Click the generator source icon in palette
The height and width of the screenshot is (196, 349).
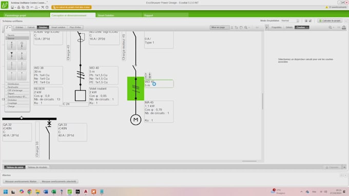coord(22,45)
